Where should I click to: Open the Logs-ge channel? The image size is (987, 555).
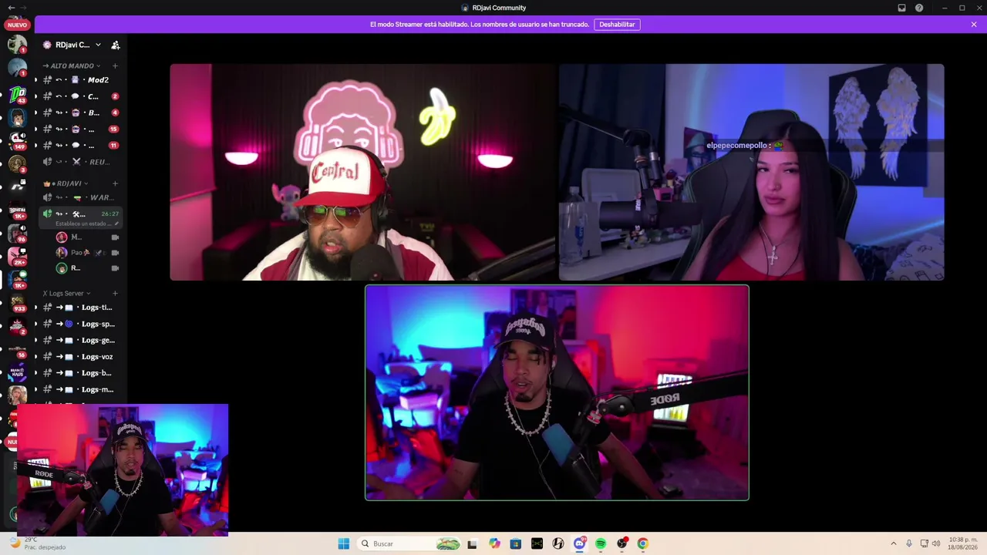click(x=80, y=340)
